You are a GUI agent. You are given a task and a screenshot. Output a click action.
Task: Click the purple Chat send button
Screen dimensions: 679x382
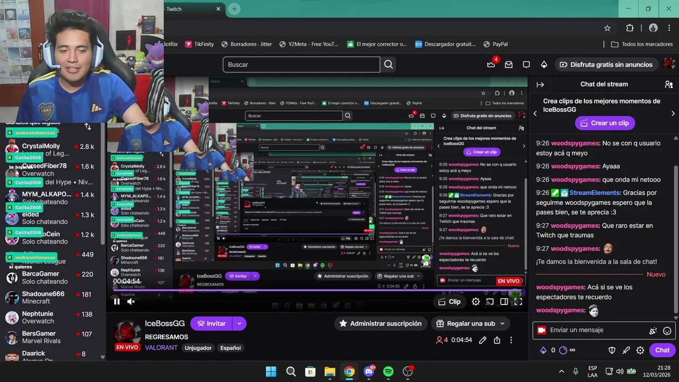[662, 350]
